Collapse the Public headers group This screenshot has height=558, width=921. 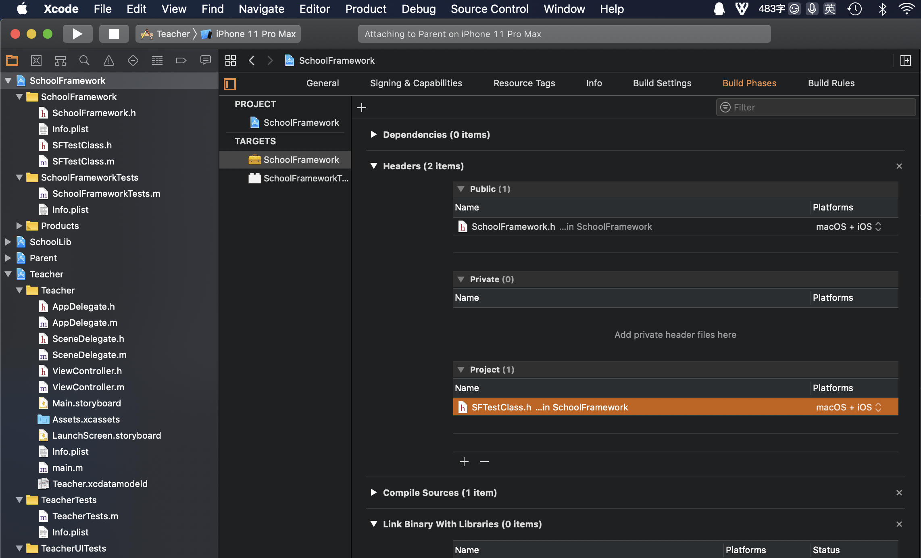pyautogui.click(x=461, y=189)
